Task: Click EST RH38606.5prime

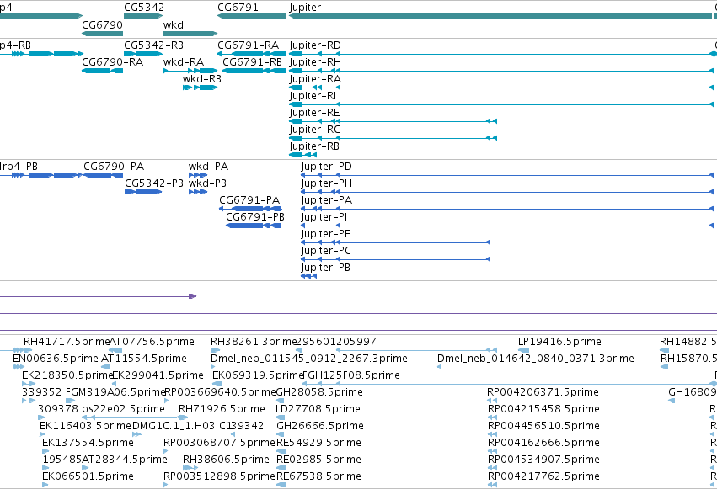Action: 226,460
